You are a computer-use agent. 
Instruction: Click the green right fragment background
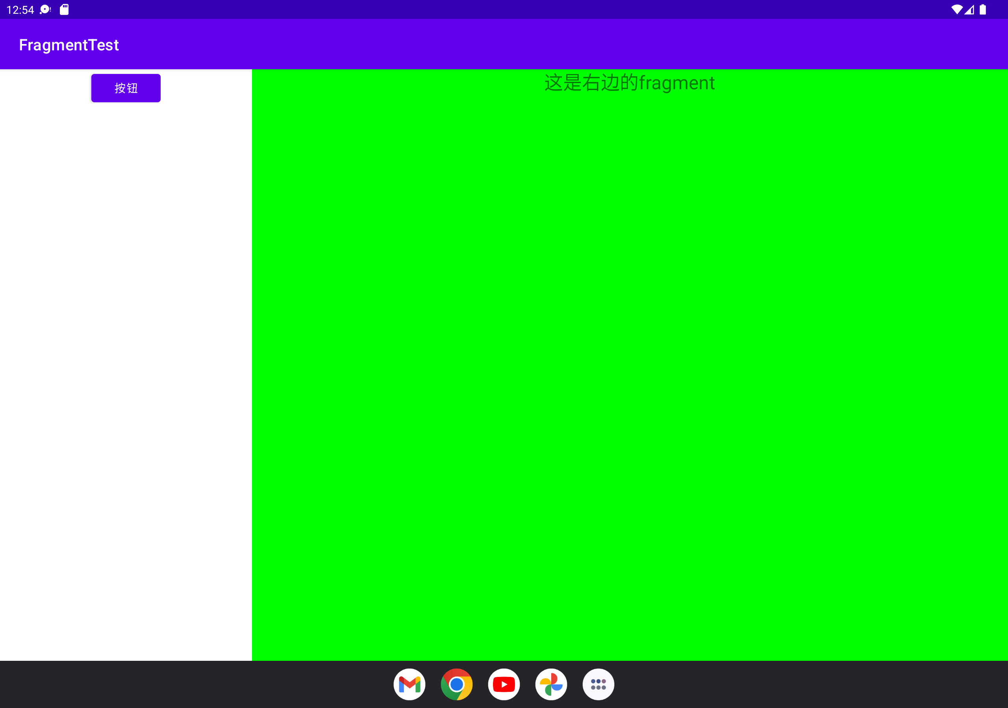(x=630, y=373)
